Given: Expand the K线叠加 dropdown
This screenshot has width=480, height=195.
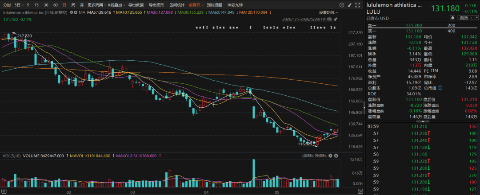Looking at the screenshot, I should [x=116, y=5].
